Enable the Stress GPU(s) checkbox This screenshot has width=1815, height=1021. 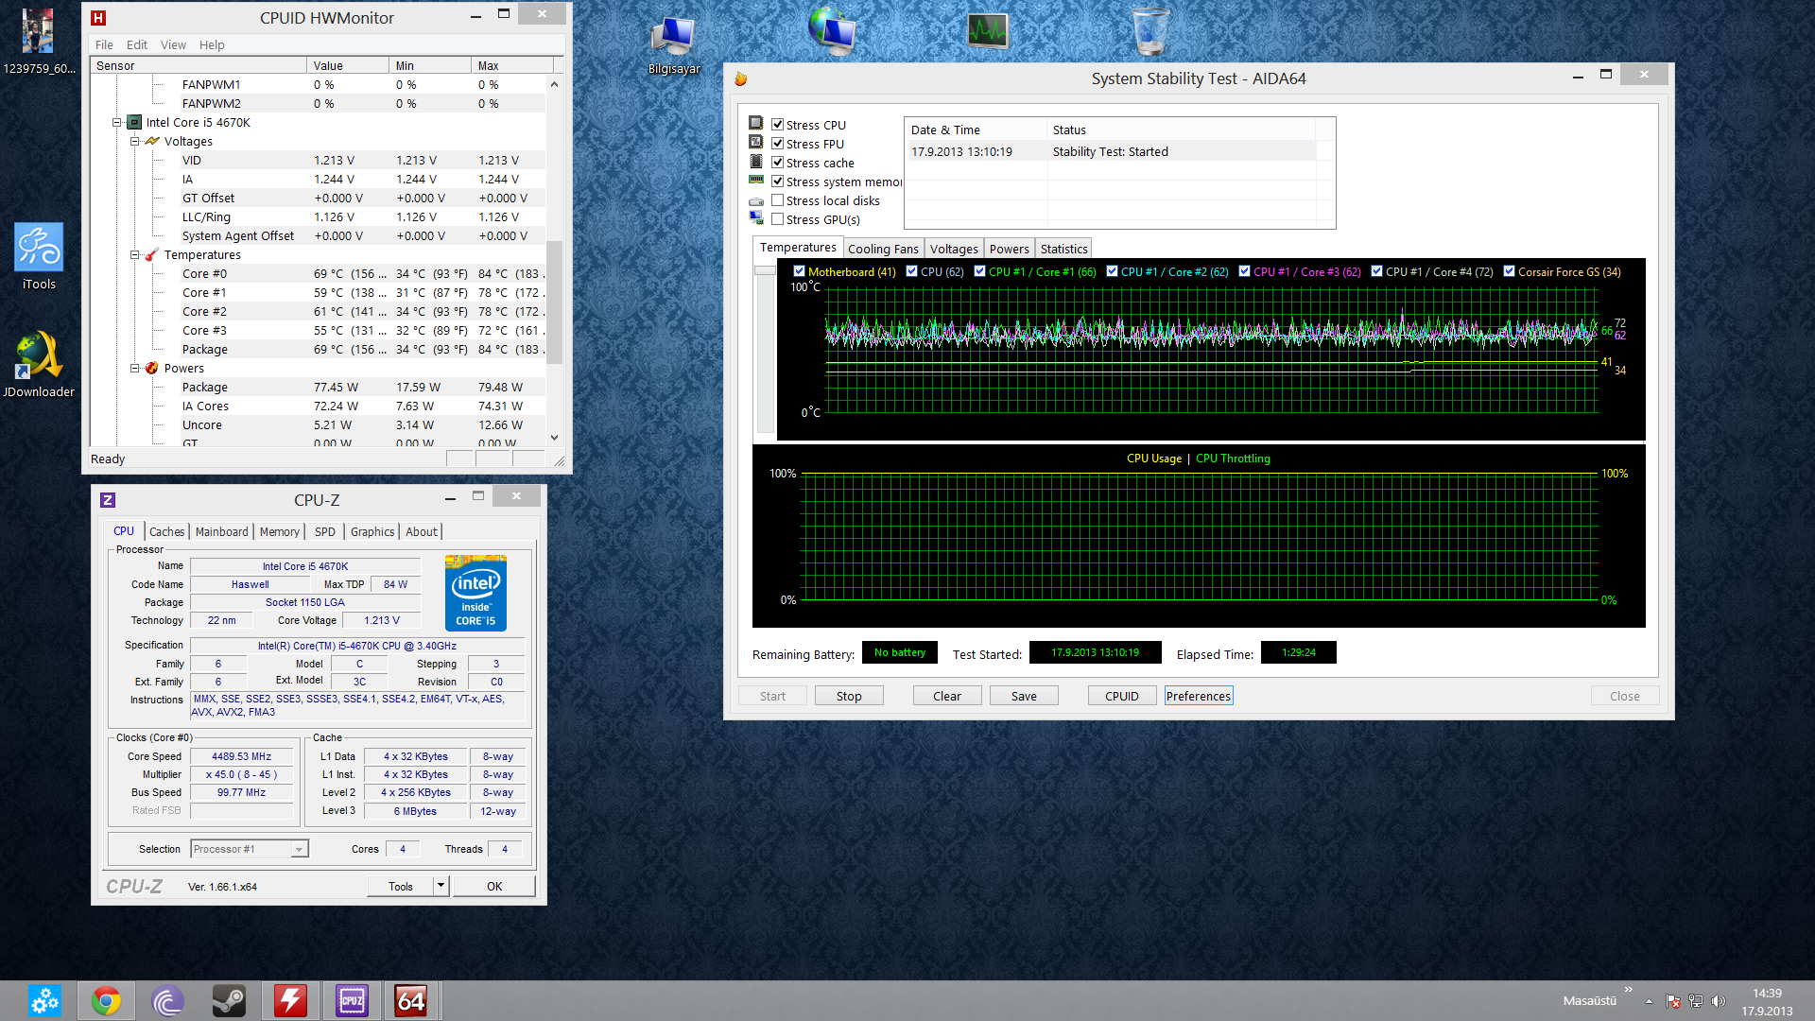[x=777, y=219]
